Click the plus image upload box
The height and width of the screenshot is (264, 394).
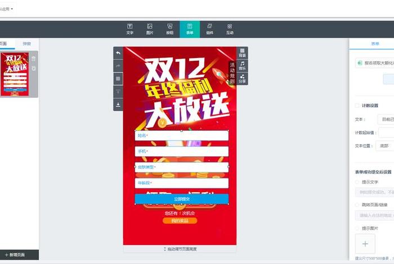click(x=365, y=244)
